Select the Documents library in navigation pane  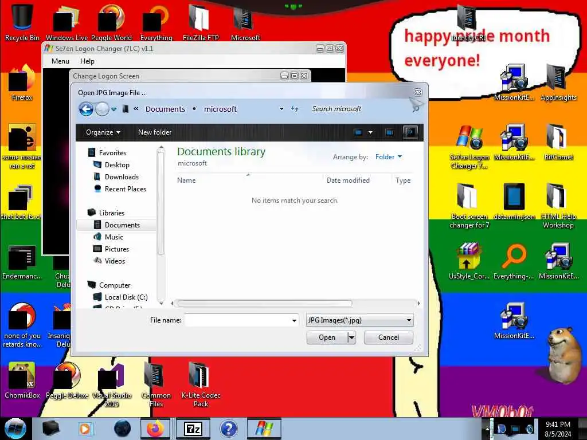pos(122,225)
